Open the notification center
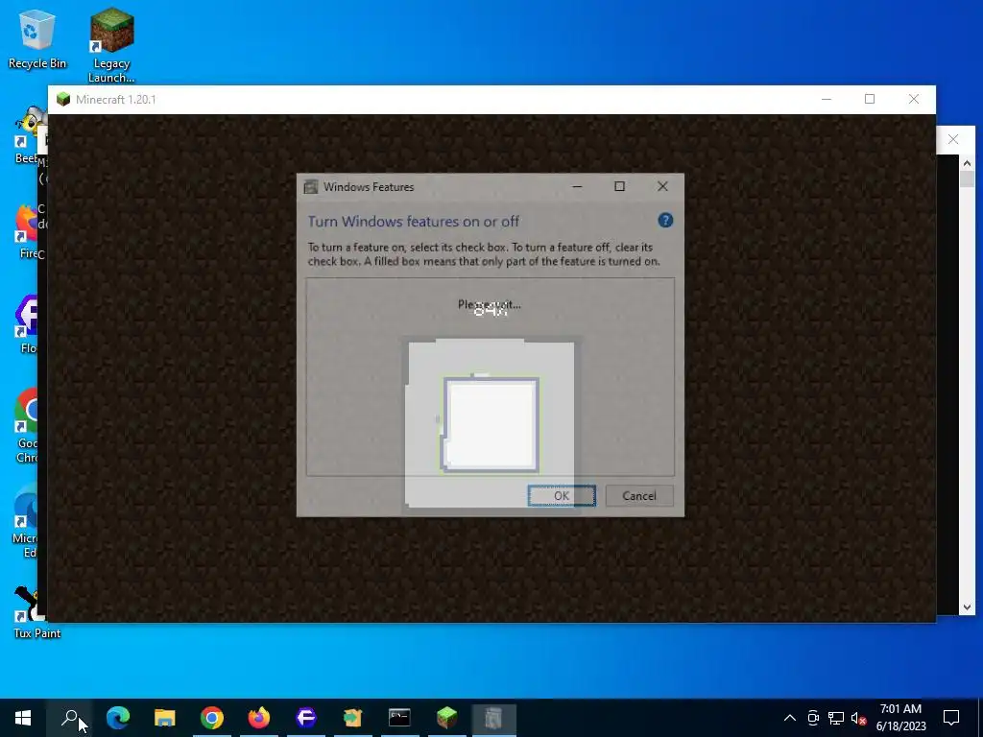 951,718
